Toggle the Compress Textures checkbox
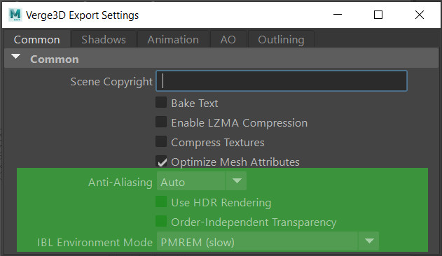This screenshot has height=256, width=442. pyautogui.click(x=161, y=141)
